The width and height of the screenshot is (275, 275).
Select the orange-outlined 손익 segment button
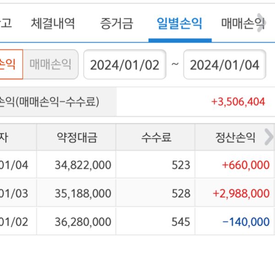(10, 64)
